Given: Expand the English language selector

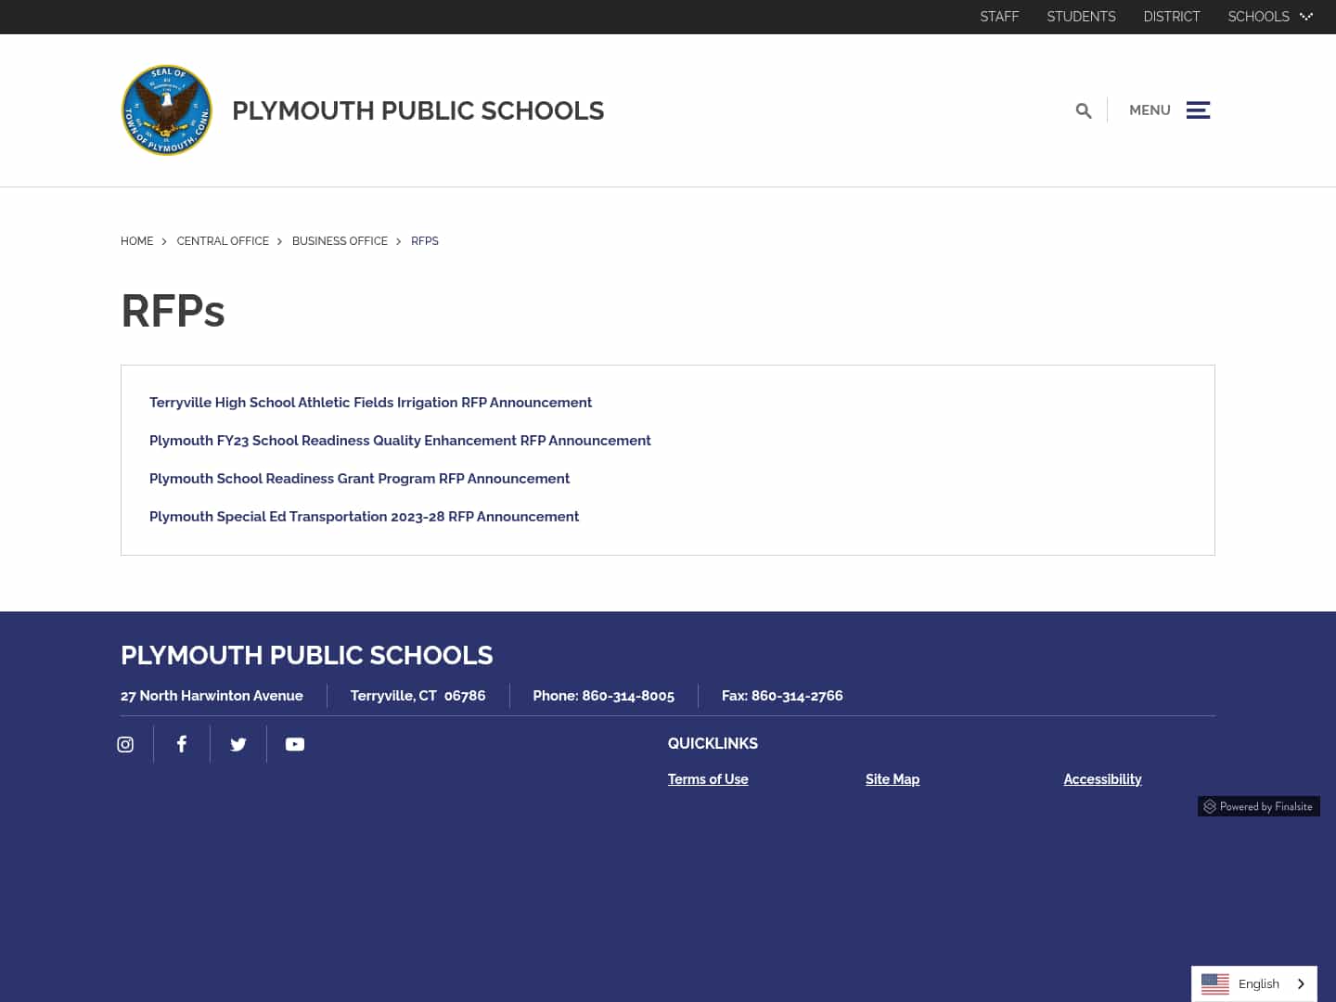Looking at the screenshot, I should click(1253, 983).
